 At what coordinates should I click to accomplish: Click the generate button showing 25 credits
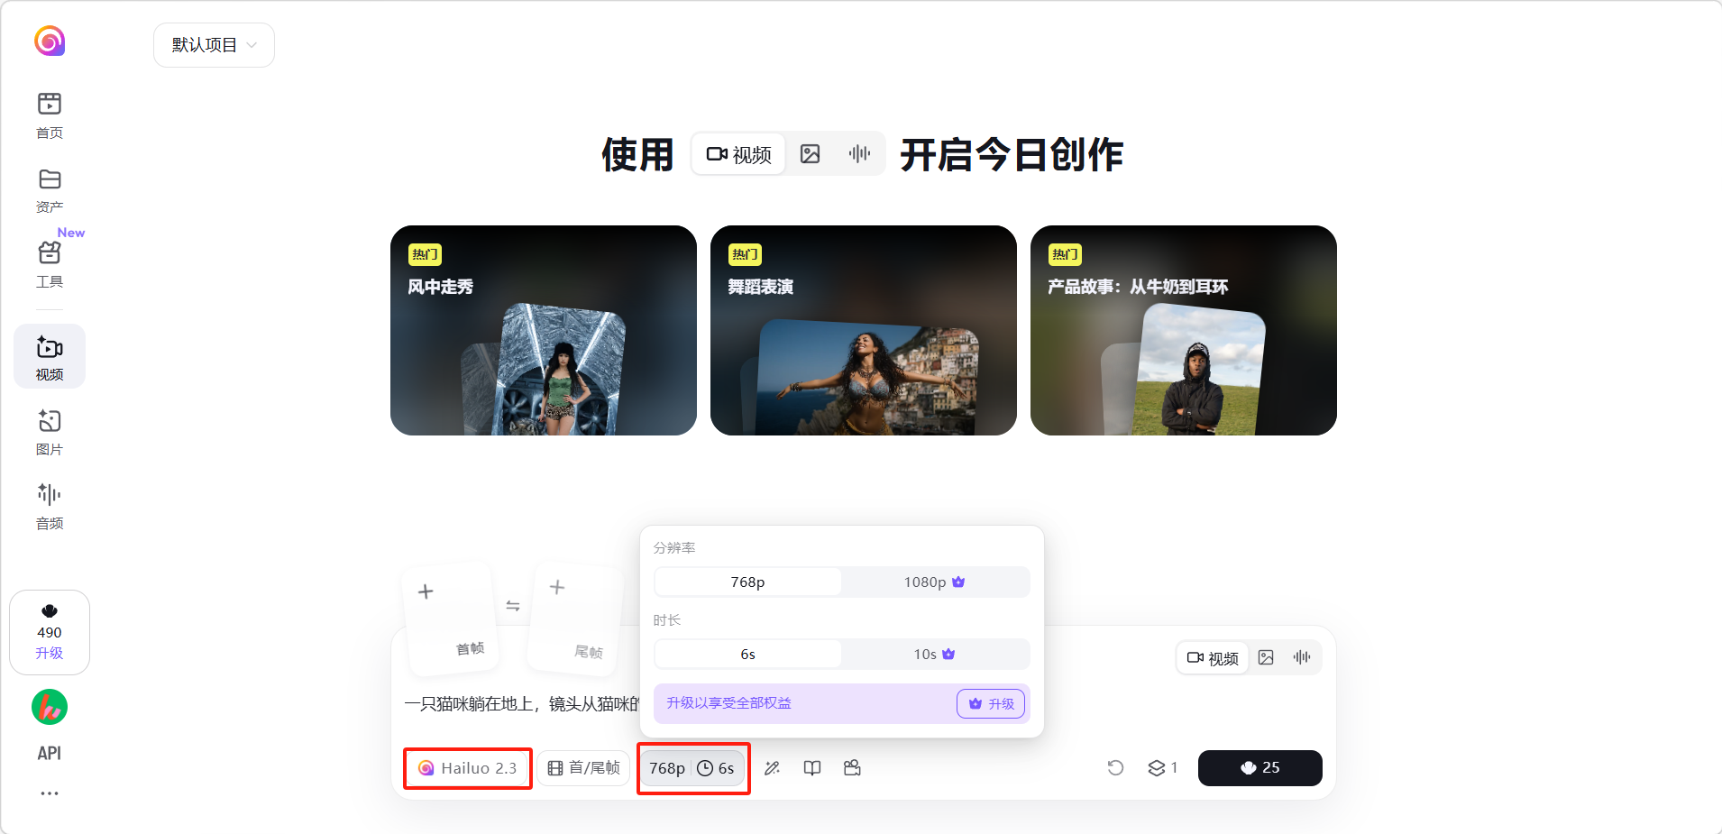[1259, 768]
